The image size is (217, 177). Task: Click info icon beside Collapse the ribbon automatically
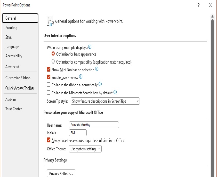(100, 84)
